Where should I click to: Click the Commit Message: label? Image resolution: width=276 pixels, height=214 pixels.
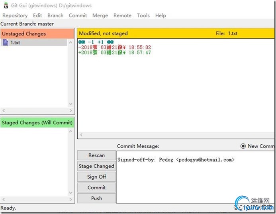click(138, 146)
